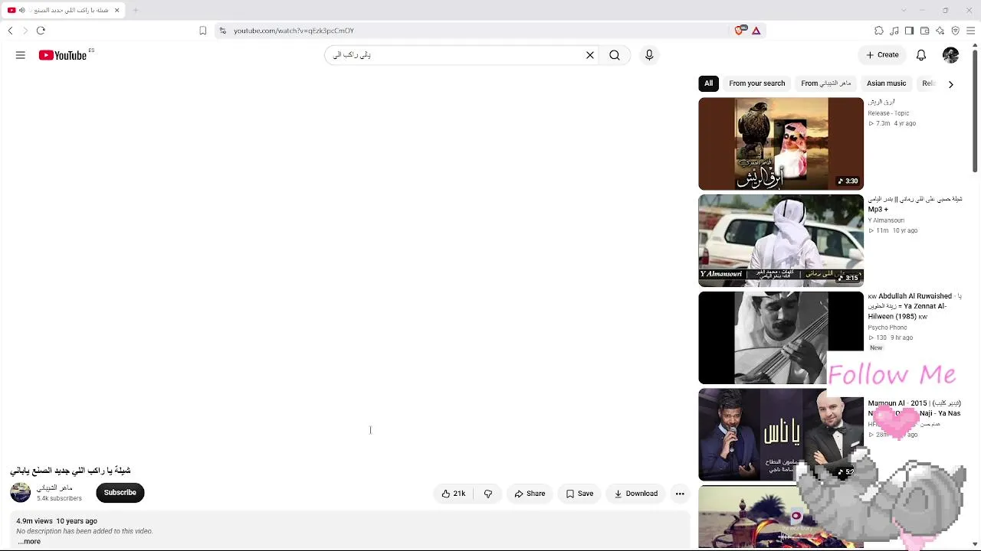This screenshot has height=551, width=981.
Task: Go to the YouTube home logo
Action: click(x=63, y=55)
